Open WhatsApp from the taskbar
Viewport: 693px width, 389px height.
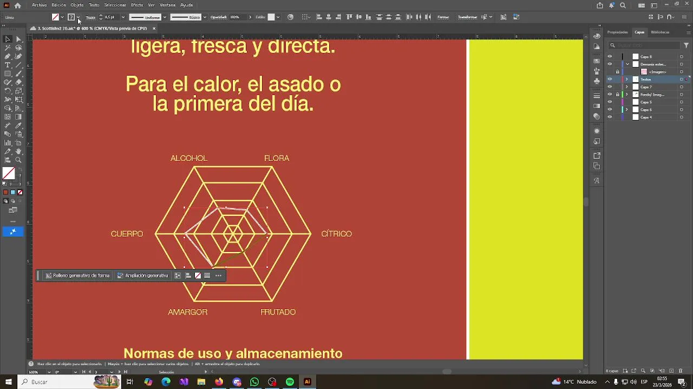click(x=254, y=382)
